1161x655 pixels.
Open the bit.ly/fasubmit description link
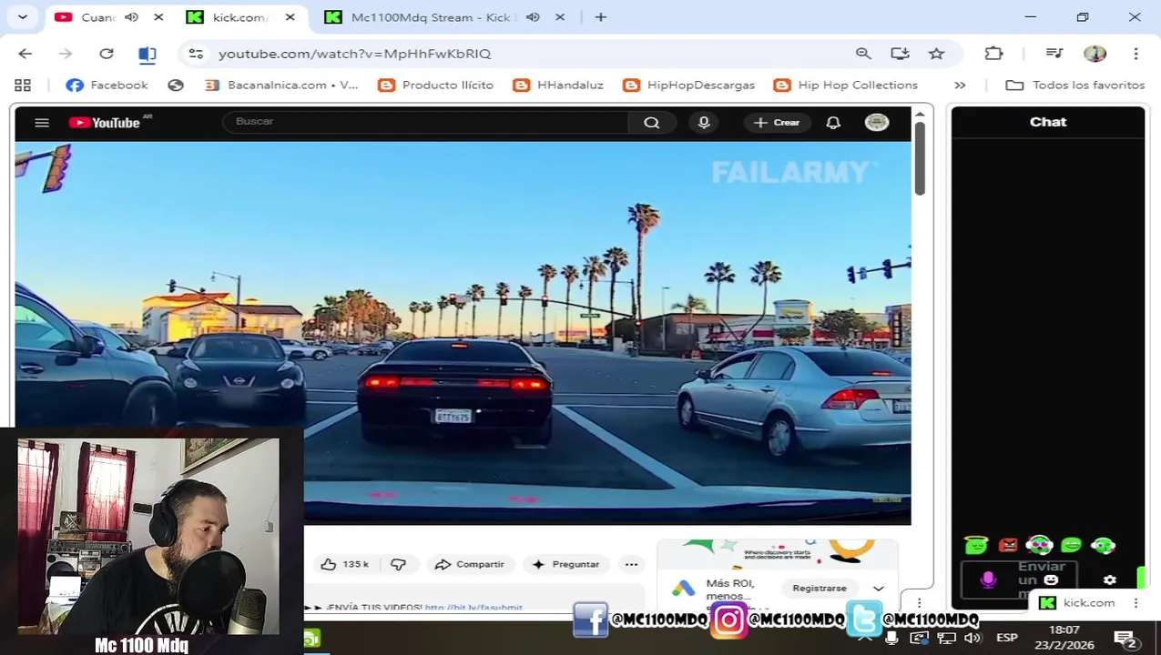point(474,607)
